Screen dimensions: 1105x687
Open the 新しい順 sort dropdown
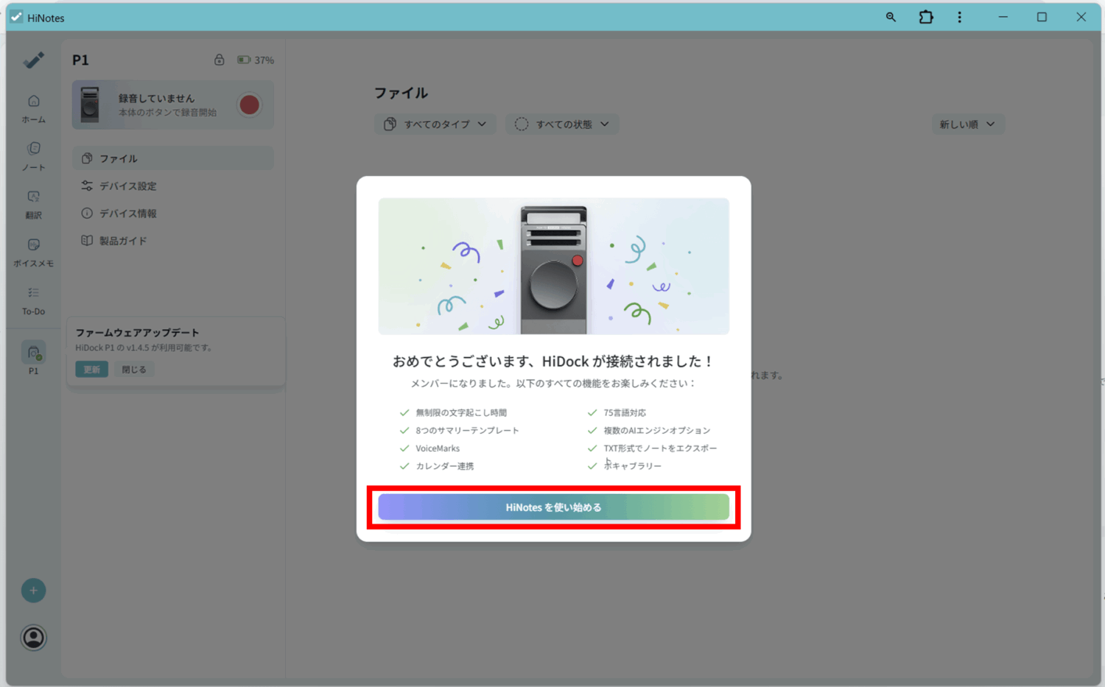click(967, 124)
